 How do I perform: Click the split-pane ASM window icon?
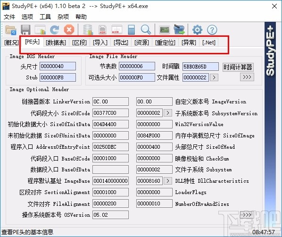117,30
